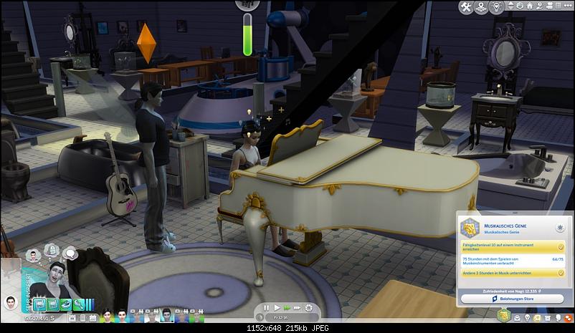The image size is (575, 333).
Task: Switch to the second household Sim portrait
Action: pyautogui.click(x=122, y=316)
